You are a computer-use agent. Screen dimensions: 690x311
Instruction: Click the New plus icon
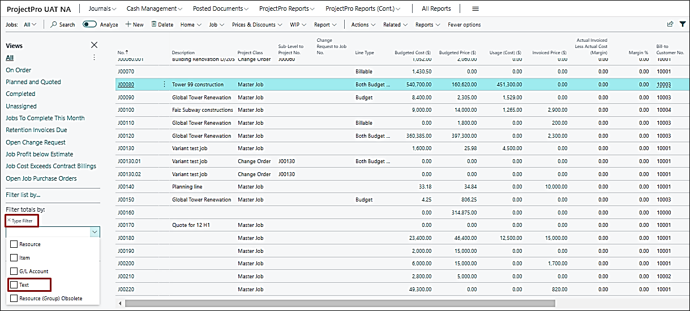[x=128, y=25]
